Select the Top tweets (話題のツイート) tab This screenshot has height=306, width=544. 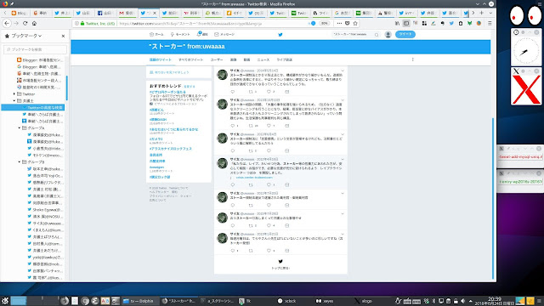tap(161, 59)
